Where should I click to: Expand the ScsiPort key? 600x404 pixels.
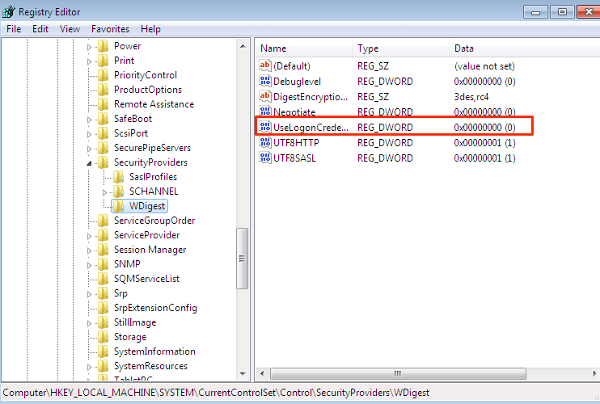coord(89,134)
